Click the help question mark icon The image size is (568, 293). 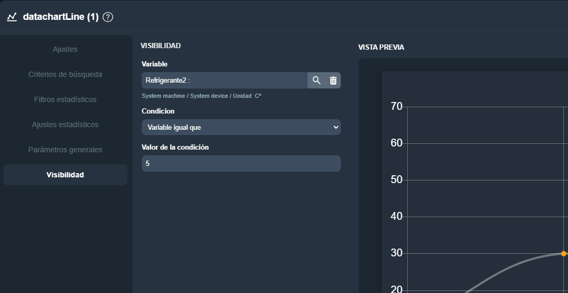108,17
